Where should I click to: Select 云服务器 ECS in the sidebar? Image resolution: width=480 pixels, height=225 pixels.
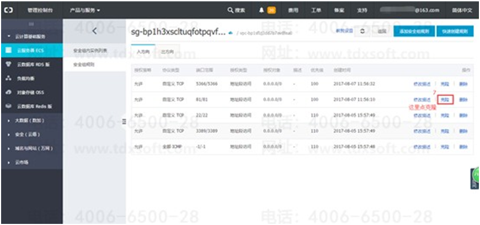(x=31, y=50)
